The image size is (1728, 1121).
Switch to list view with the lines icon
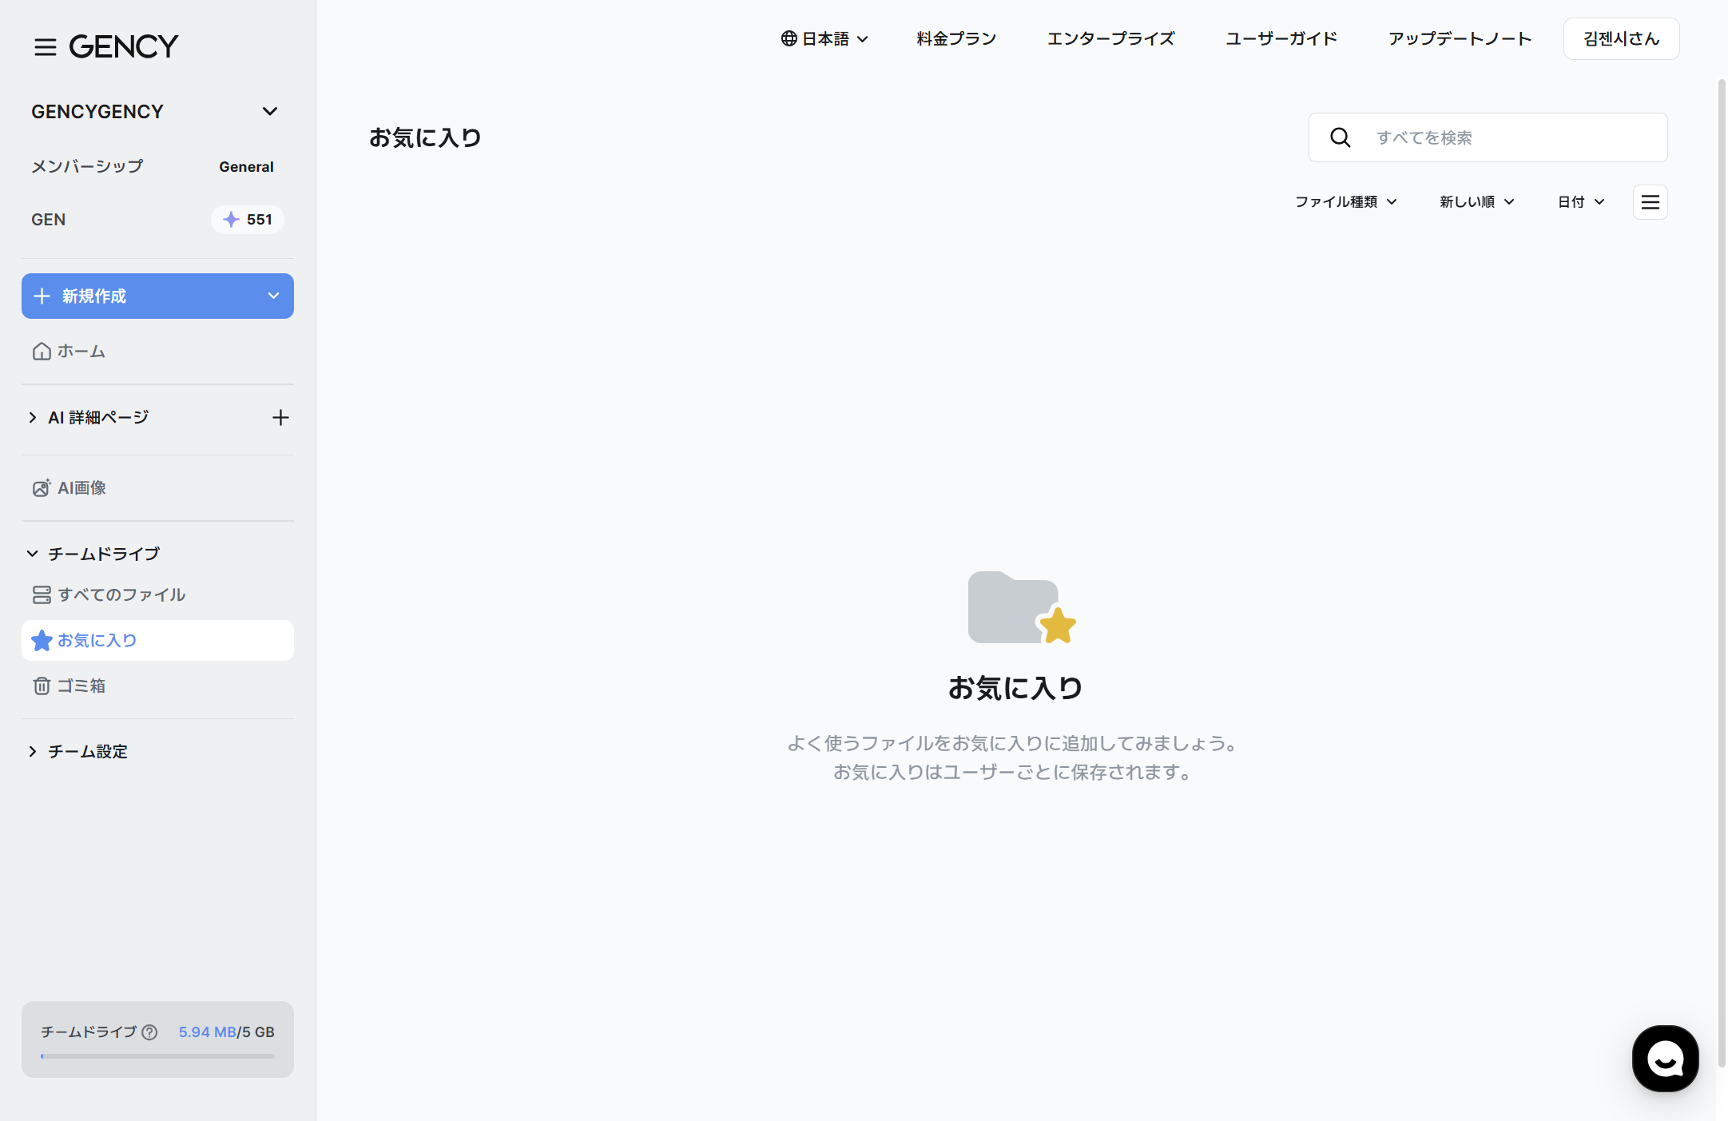pos(1651,202)
